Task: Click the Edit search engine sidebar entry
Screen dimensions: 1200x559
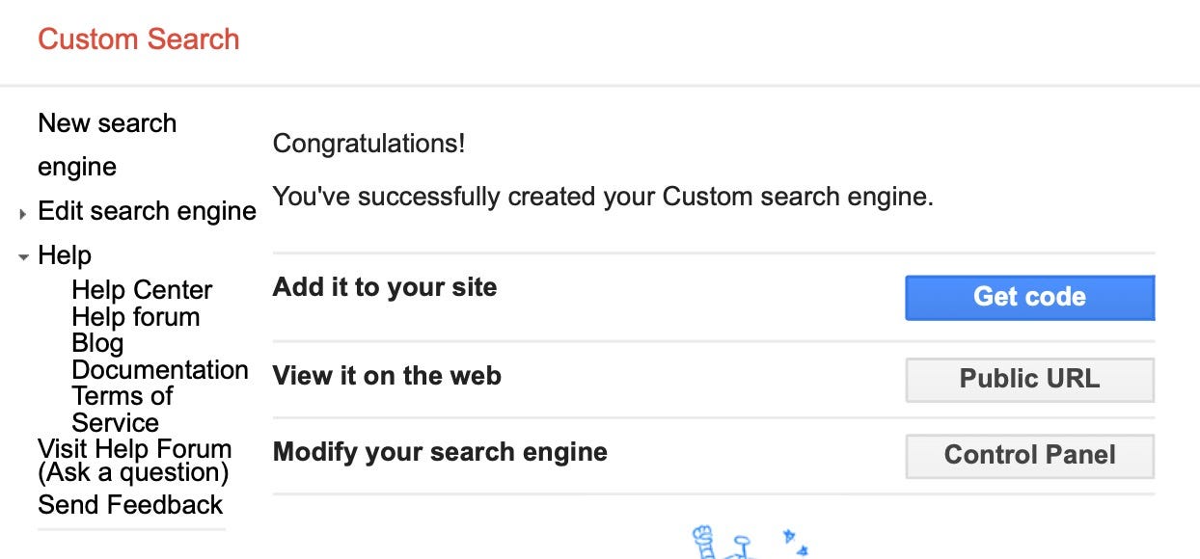Action: coord(147,211)
